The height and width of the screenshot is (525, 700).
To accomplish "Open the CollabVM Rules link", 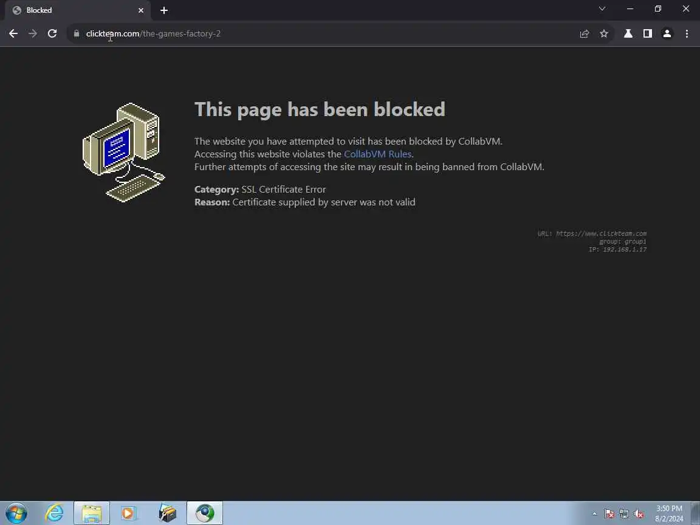I will [x=378, y=154].
